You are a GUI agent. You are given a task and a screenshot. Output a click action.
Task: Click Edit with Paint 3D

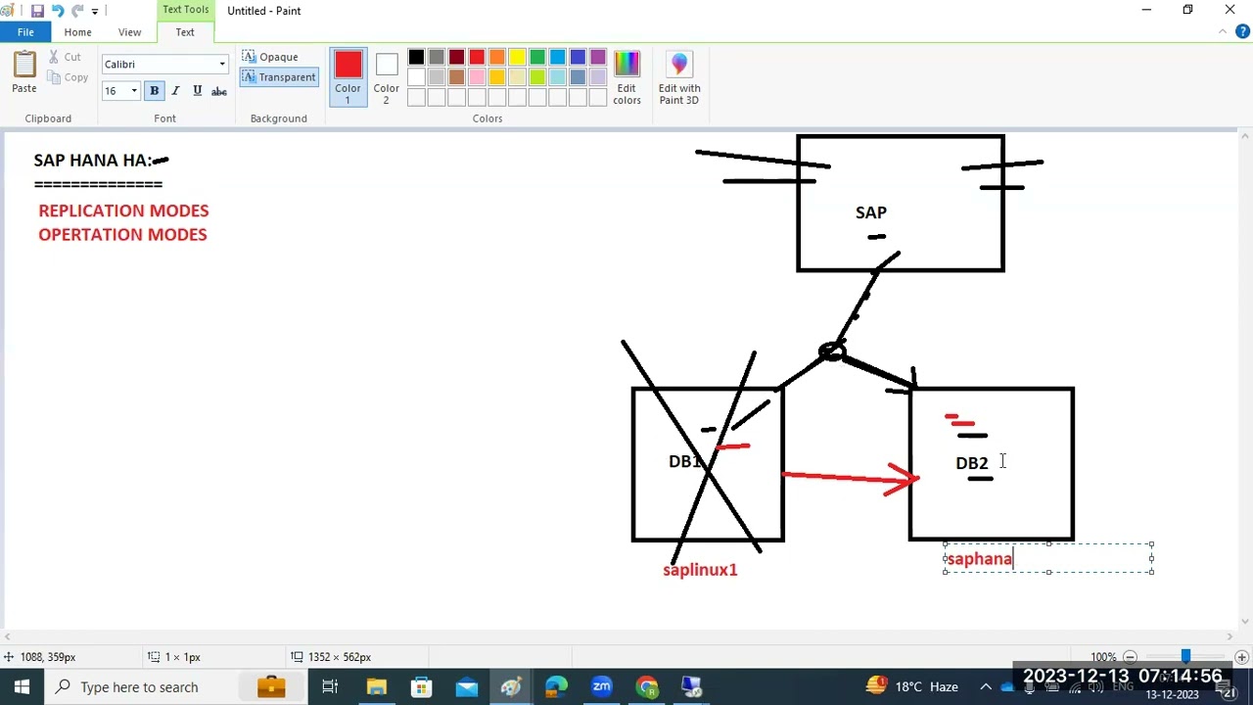(679, 76)
